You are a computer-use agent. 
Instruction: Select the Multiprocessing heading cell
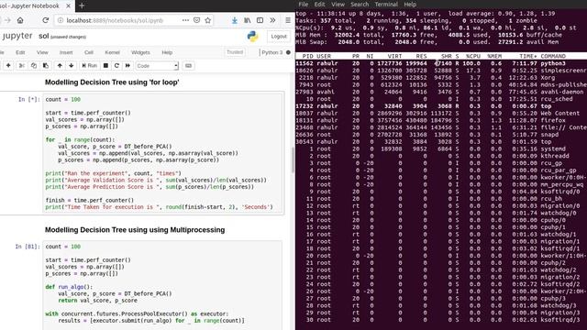pyautogui.click(x=135, y=230)
